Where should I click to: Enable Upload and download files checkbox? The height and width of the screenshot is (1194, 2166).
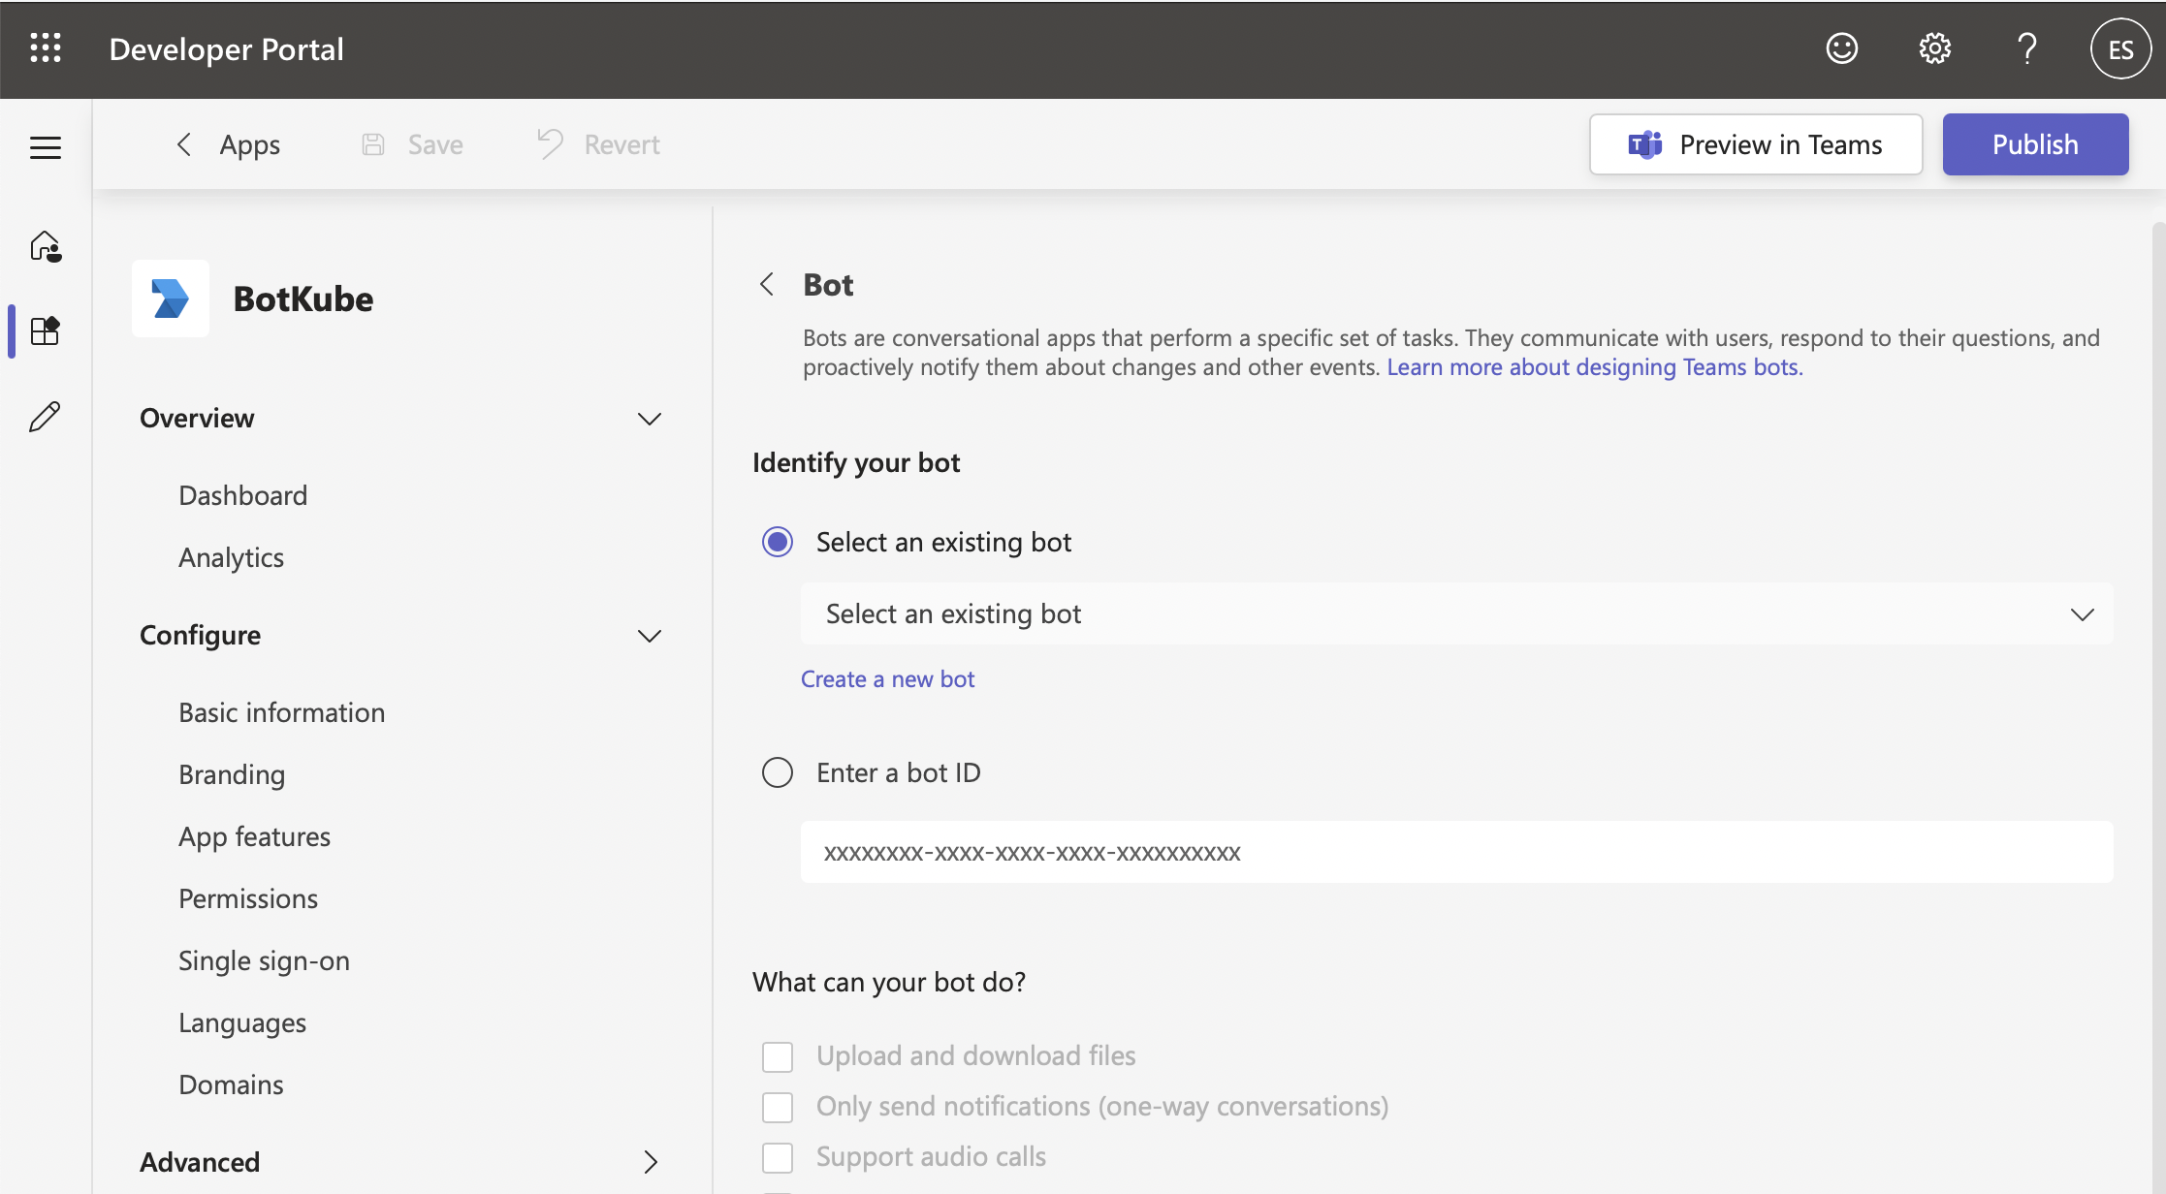tap(777, 1054)
